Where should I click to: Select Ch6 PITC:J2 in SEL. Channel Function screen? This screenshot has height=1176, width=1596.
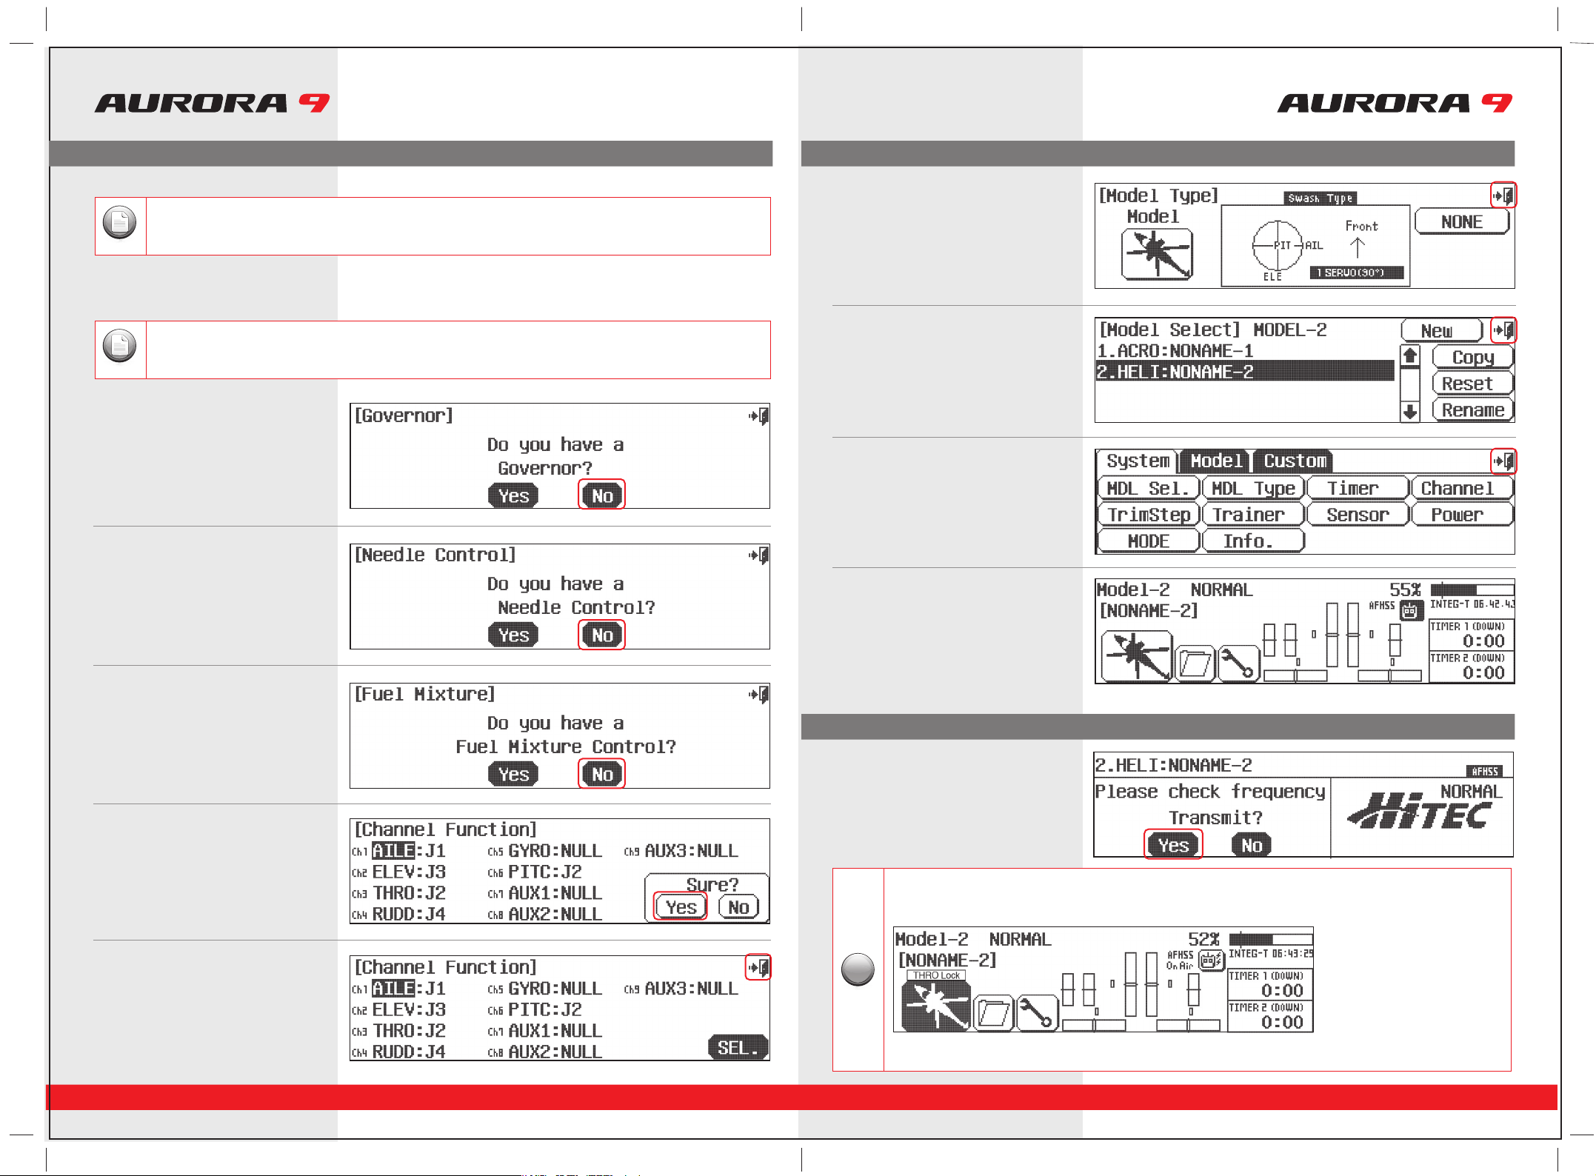coord(545,1009)
